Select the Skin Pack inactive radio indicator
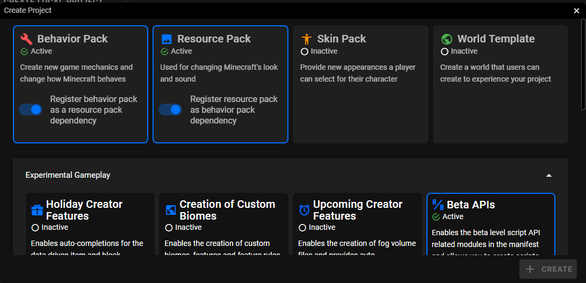Viewport: 586px width, 283px height. click(305, 52)
